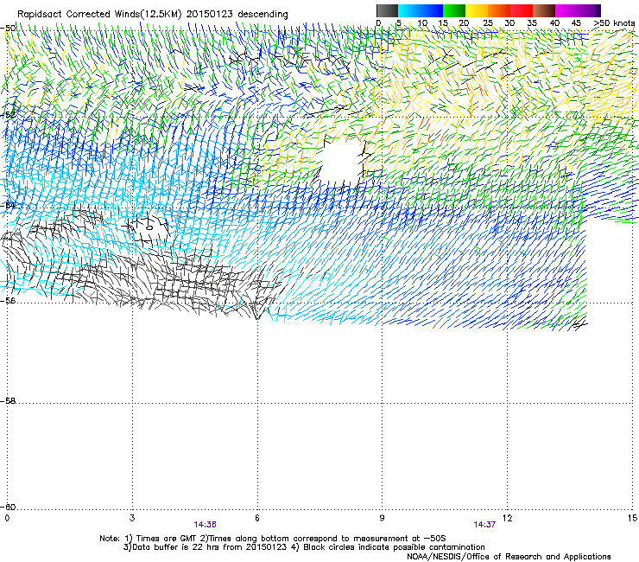Click the latitude label '-56'

[x=8, y=300]
